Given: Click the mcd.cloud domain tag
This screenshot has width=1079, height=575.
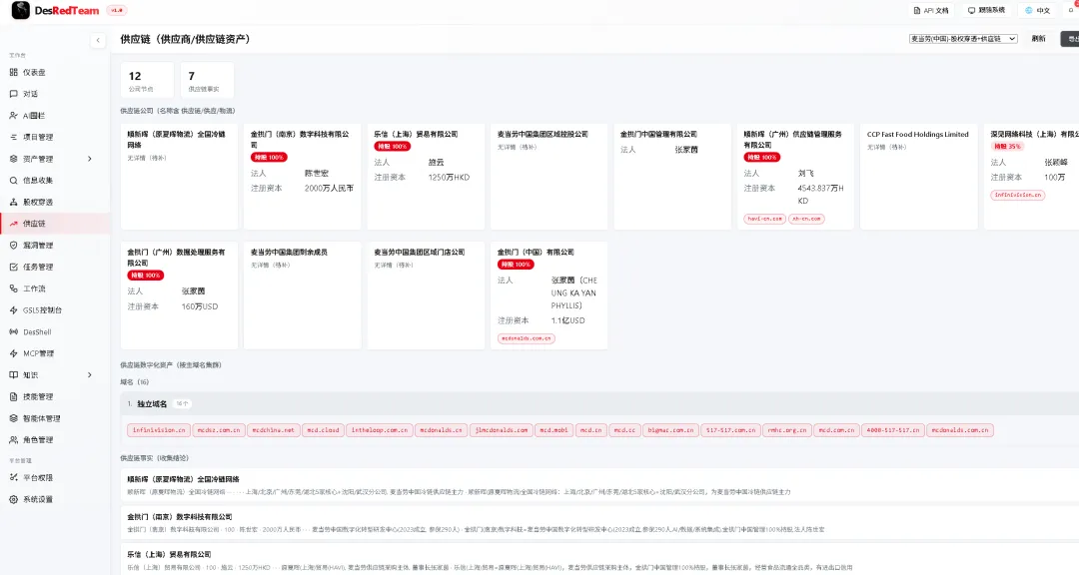Looking at the screenshot, I should point(323,430).
